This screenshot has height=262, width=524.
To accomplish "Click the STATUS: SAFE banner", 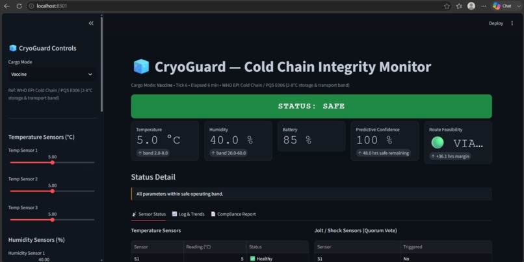I will [x=311, y=106].
